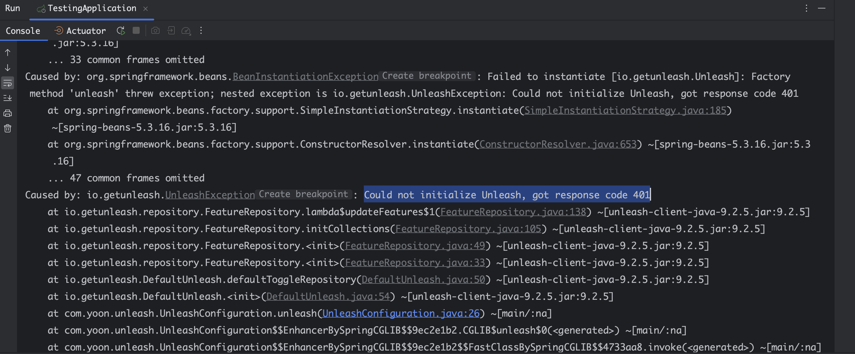Toggle soft-wrap in console
The height and width of the screenshot is (354, 855).
(x=8, y=83)
